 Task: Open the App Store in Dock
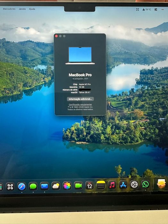[123, 185]
